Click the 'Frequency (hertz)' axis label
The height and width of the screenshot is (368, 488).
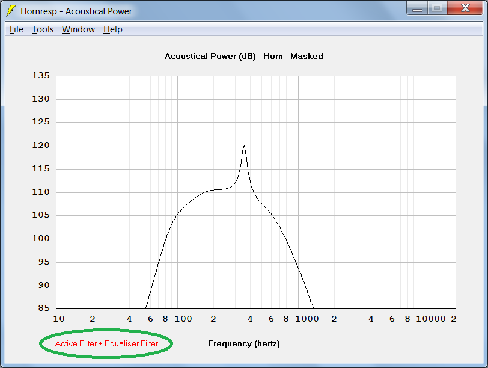243,344
